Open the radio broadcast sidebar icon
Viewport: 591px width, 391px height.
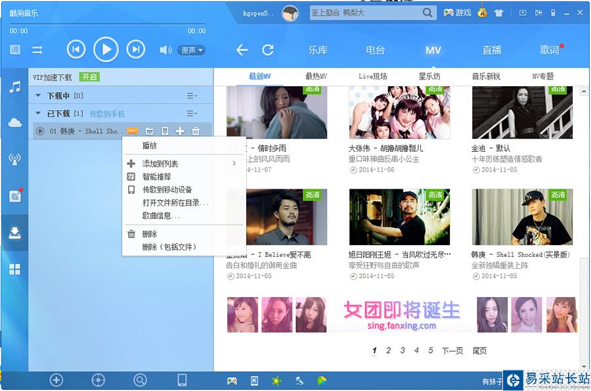point(14,159)
